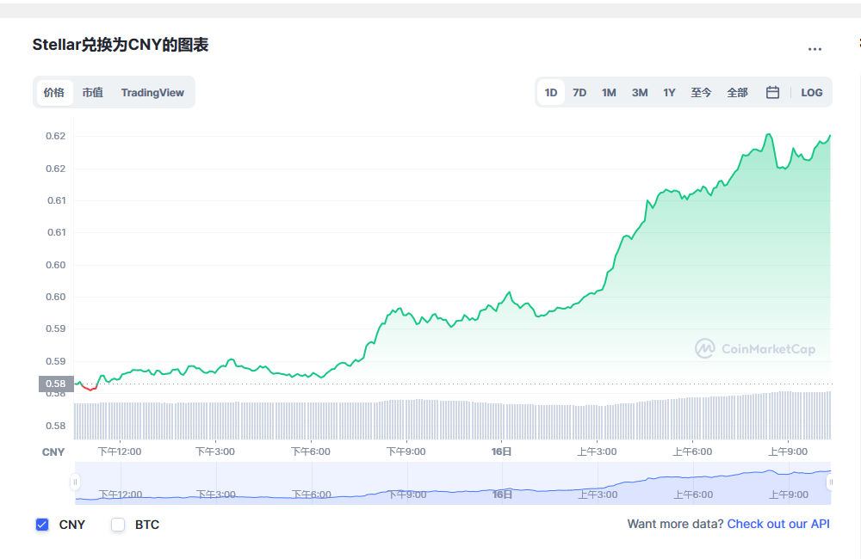Toggle LOG scale on chart
The width and height of the screenshot is (861, 559).
[x=812, y=92]
